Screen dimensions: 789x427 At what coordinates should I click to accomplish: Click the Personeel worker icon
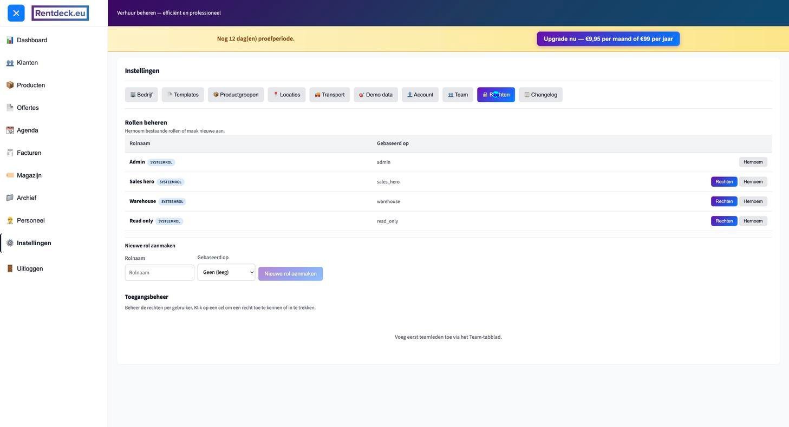pyautogui.click(x=10, y=221)
